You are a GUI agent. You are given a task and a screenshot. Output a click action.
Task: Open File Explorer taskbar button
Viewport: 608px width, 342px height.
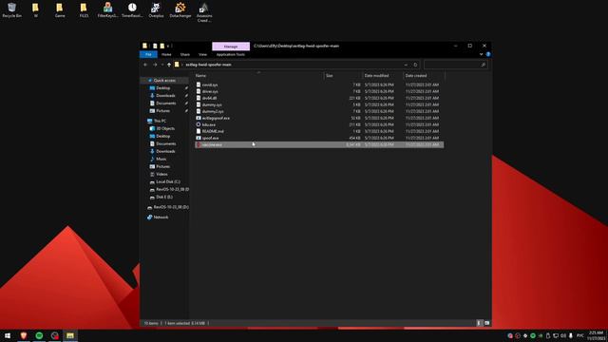(x=70, y=335)
